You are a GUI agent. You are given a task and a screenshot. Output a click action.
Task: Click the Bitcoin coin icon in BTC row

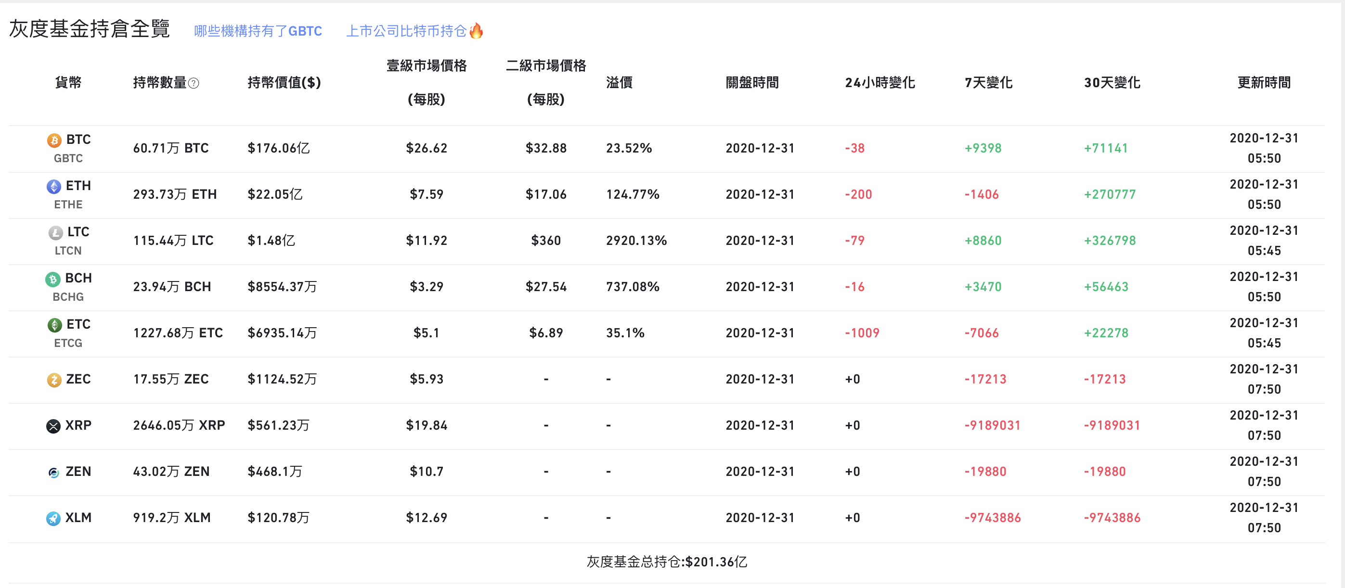[54, 140]
